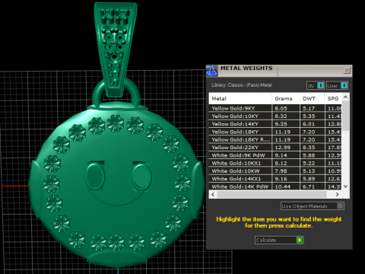Click the 6.01 DWT cell
The image size is (365, 274).
pyautogui.click(x=312, y=124)
